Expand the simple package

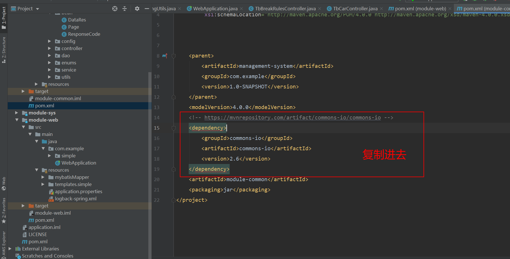[50, 156]
